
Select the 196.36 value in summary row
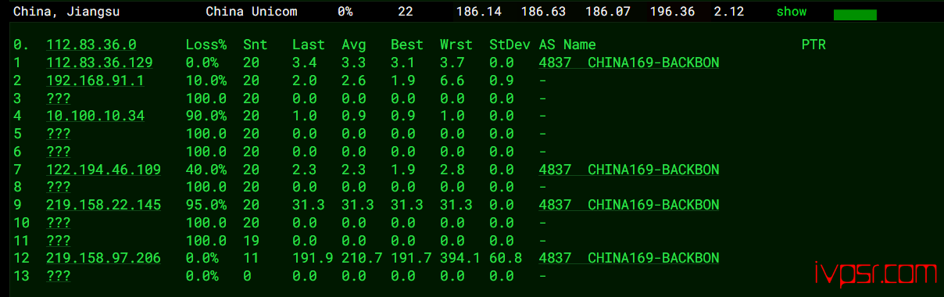[x=671, y=12]
